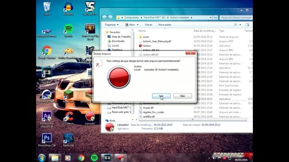289x162 pixels.
Task: Click the volume speaker tray icon
Action: [x=214, y=158]
